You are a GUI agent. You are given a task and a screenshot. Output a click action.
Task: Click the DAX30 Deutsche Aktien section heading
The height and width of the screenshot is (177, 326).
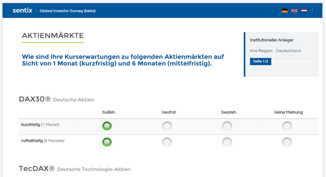(x=56, y=99)
